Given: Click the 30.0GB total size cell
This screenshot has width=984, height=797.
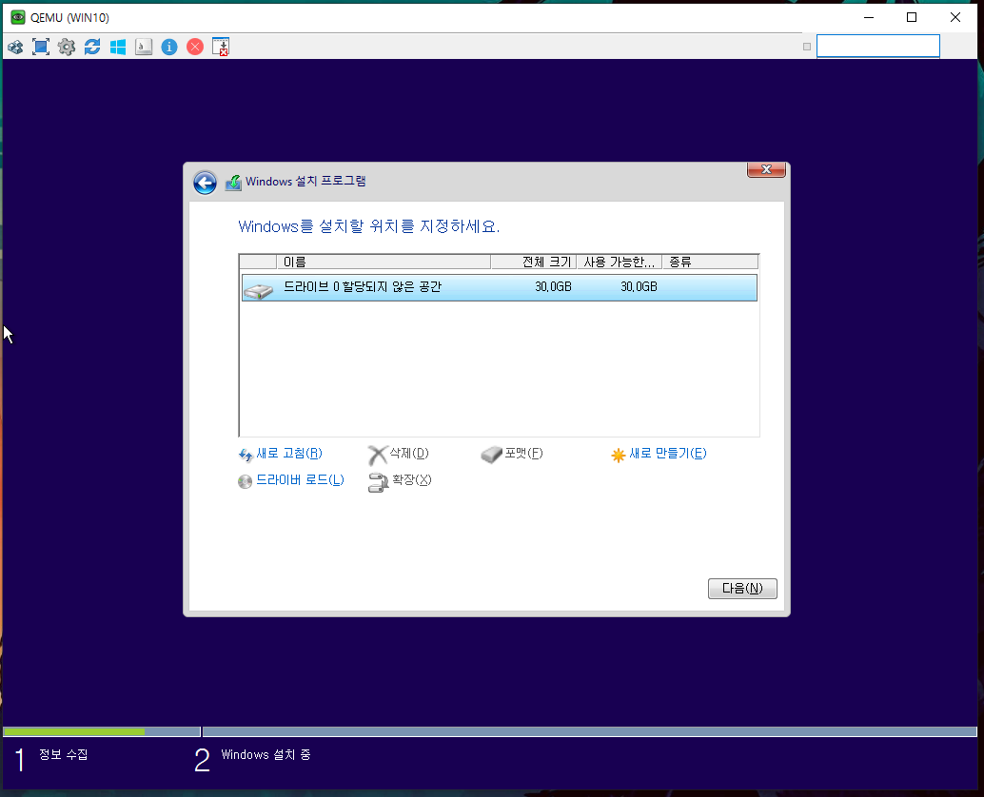Looking at the screenshot, I should 553,287.
